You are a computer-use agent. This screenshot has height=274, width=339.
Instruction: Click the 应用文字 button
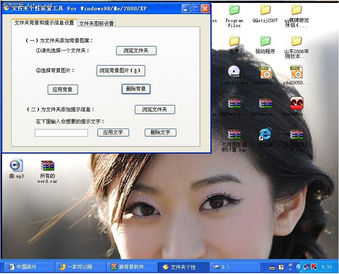[113, 132]
